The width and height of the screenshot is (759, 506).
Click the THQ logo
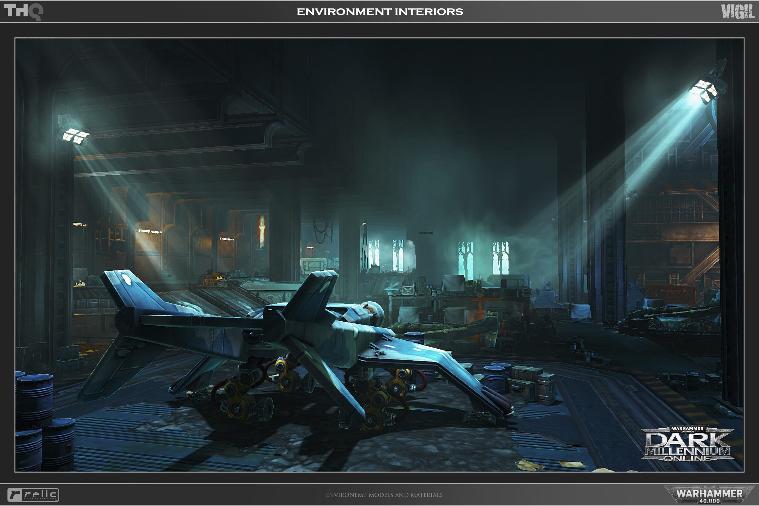tap(23, 12)
